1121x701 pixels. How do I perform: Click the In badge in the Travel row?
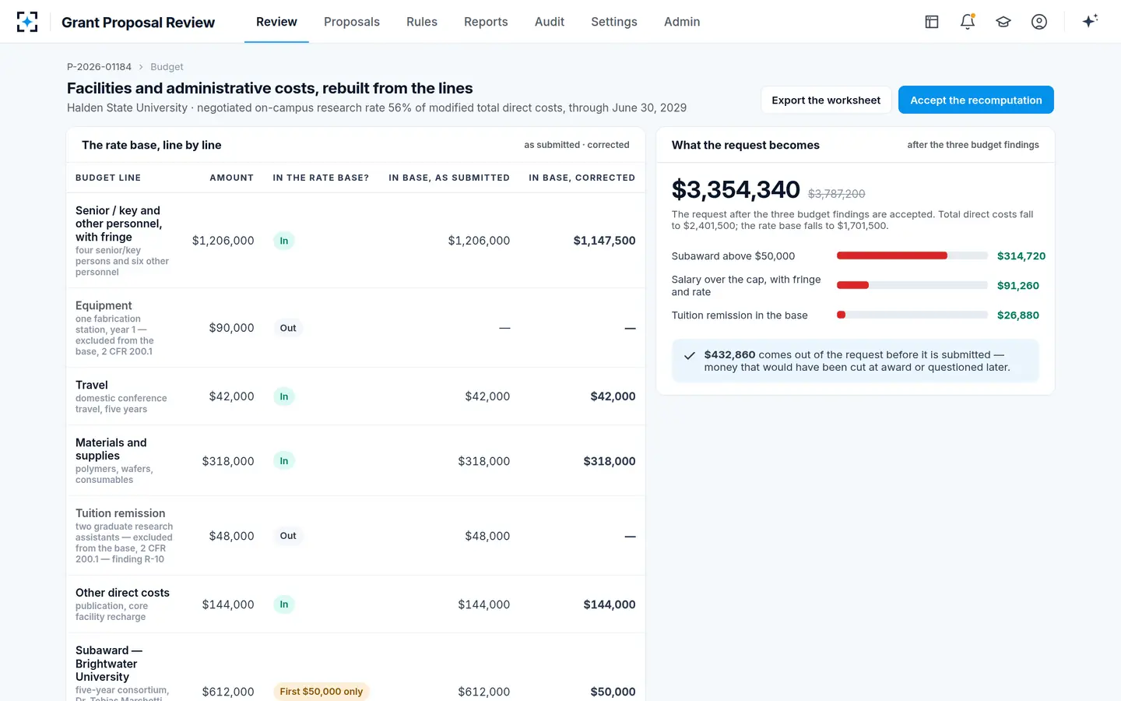tap(284, 396)
